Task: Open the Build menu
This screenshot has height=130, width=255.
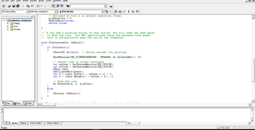Action: click(x=41, y=1)
